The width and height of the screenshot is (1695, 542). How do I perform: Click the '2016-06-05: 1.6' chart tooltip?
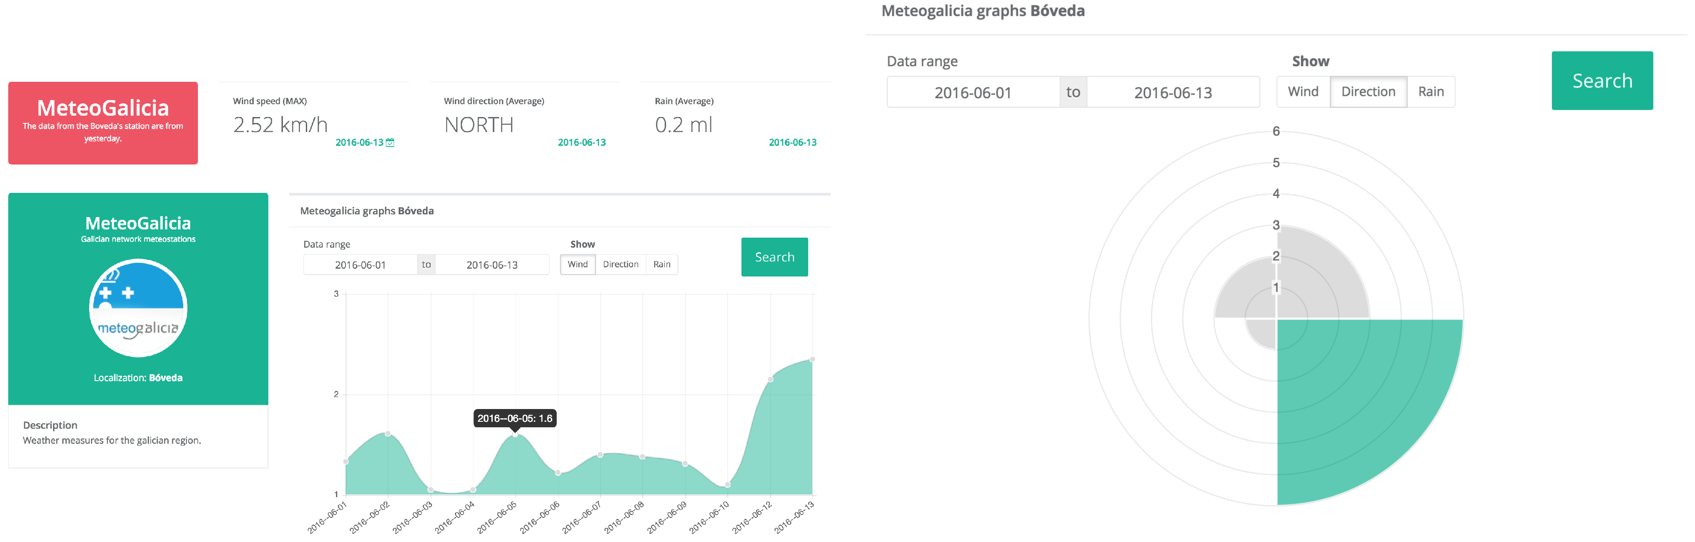515,418
